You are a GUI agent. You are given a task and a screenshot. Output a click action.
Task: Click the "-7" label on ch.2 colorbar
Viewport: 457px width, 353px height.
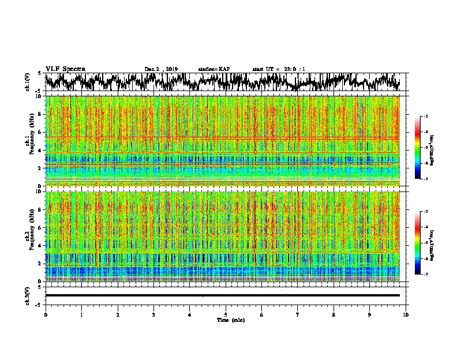coord(425,274)
